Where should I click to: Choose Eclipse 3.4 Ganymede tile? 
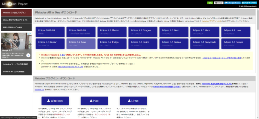coord(205,44)
